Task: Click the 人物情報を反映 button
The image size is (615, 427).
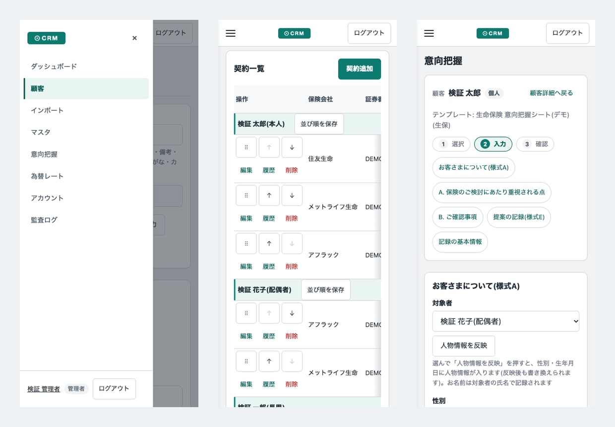Action: tap(464, 346)
